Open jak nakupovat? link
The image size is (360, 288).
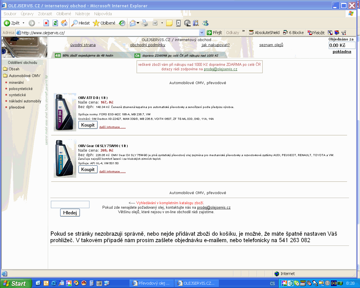tap(216, 45)
